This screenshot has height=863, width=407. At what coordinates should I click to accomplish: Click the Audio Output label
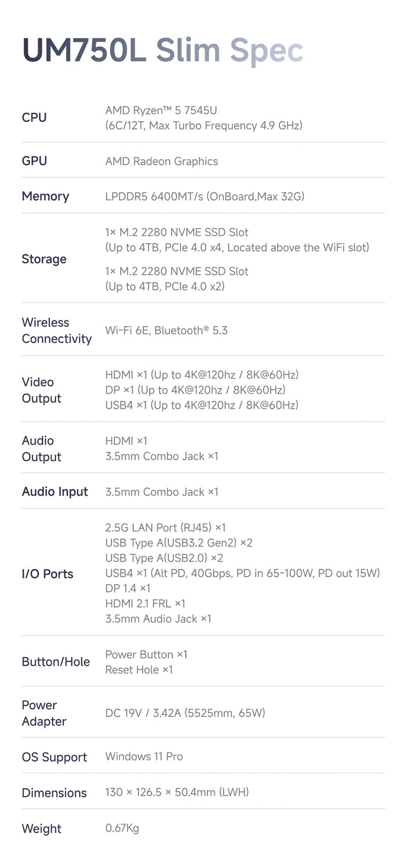coord(41,449)
